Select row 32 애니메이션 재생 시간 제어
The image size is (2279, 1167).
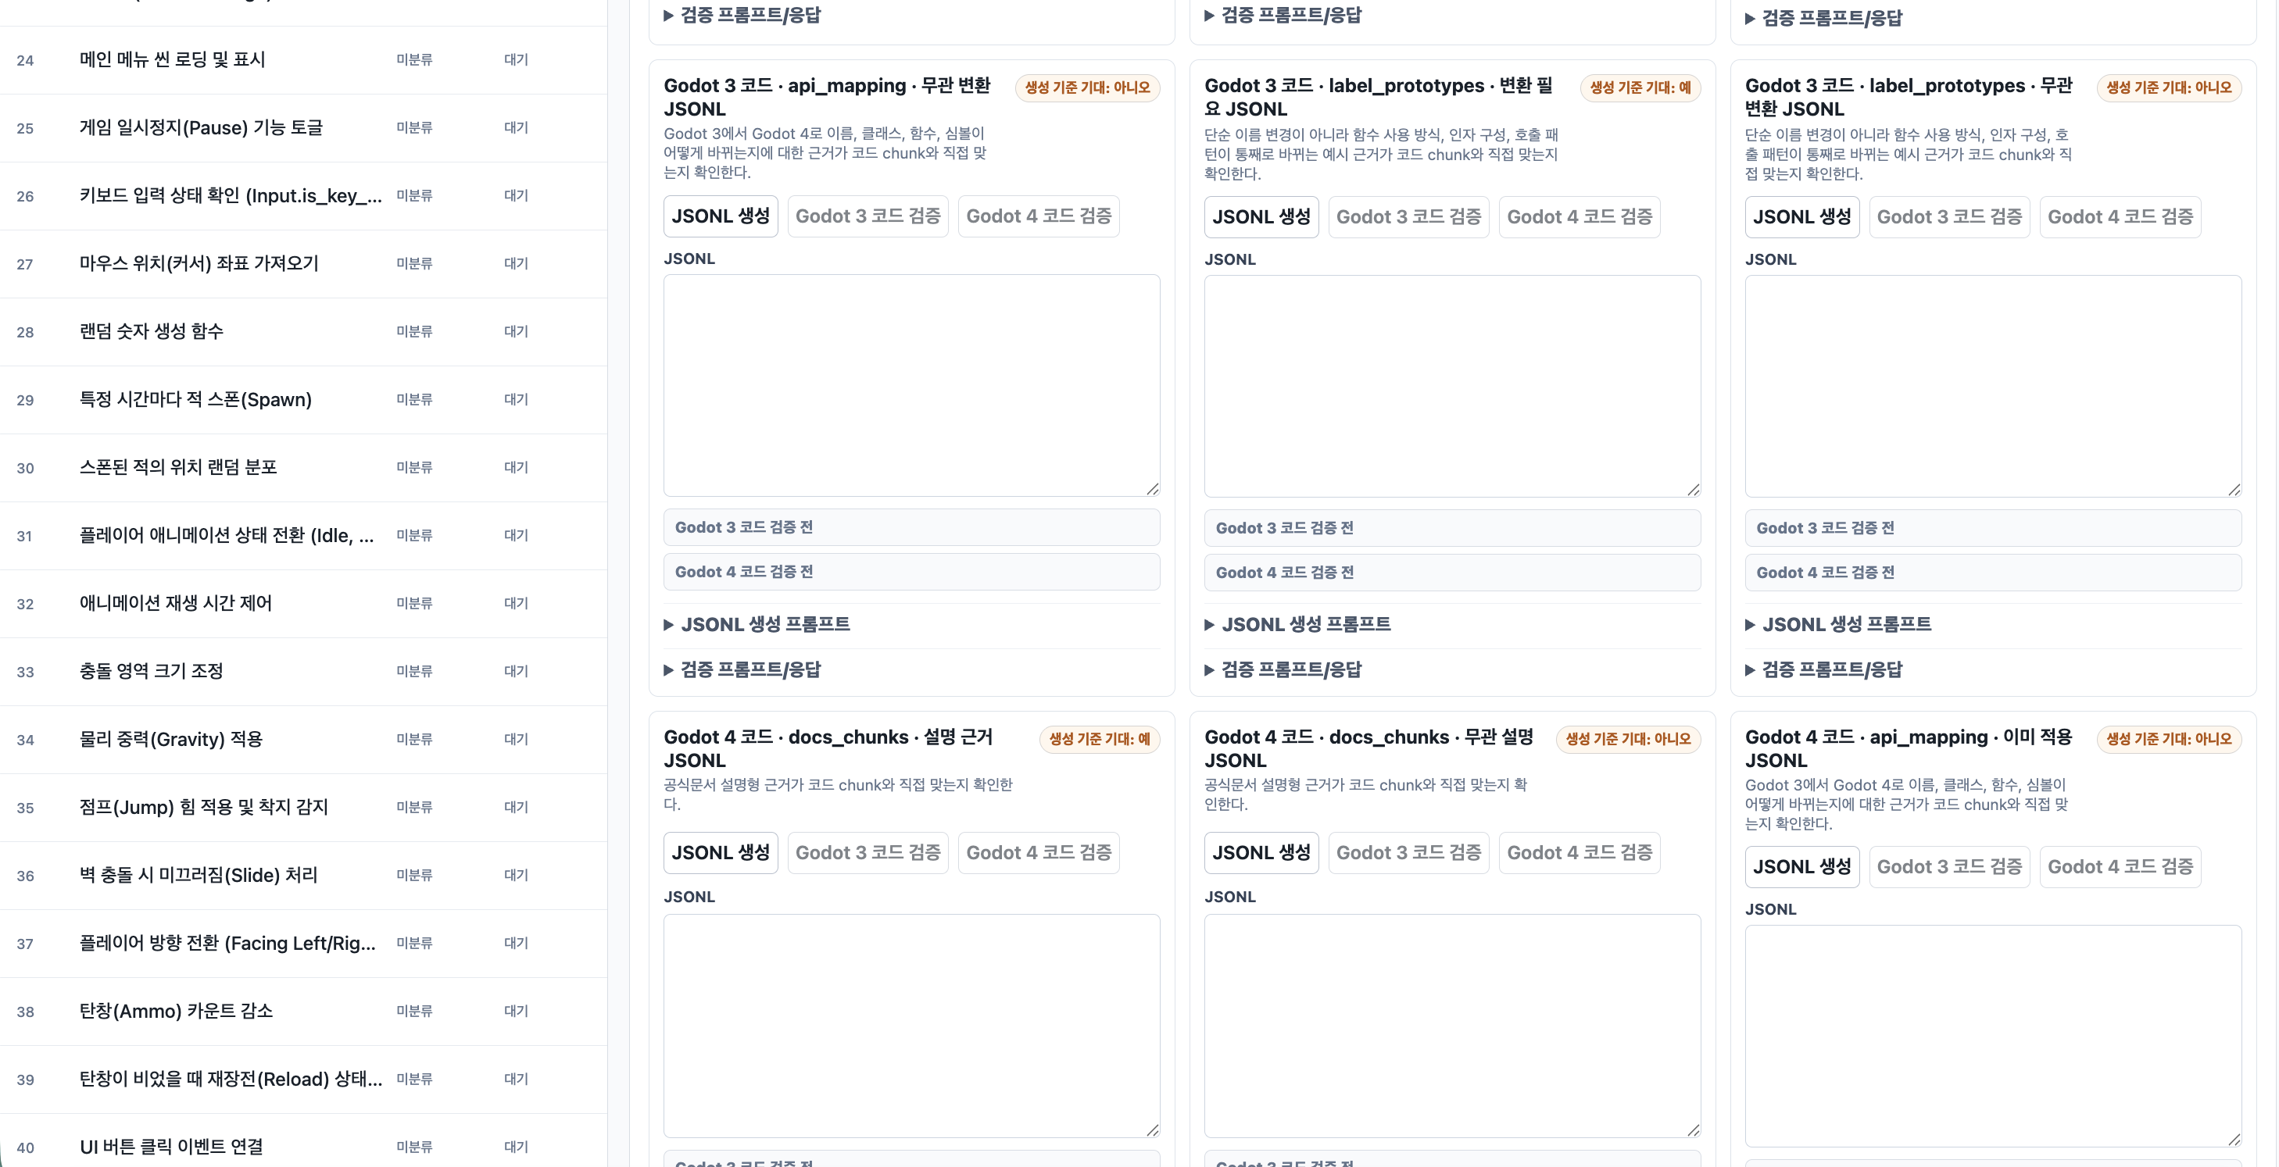tap(303, 604)
